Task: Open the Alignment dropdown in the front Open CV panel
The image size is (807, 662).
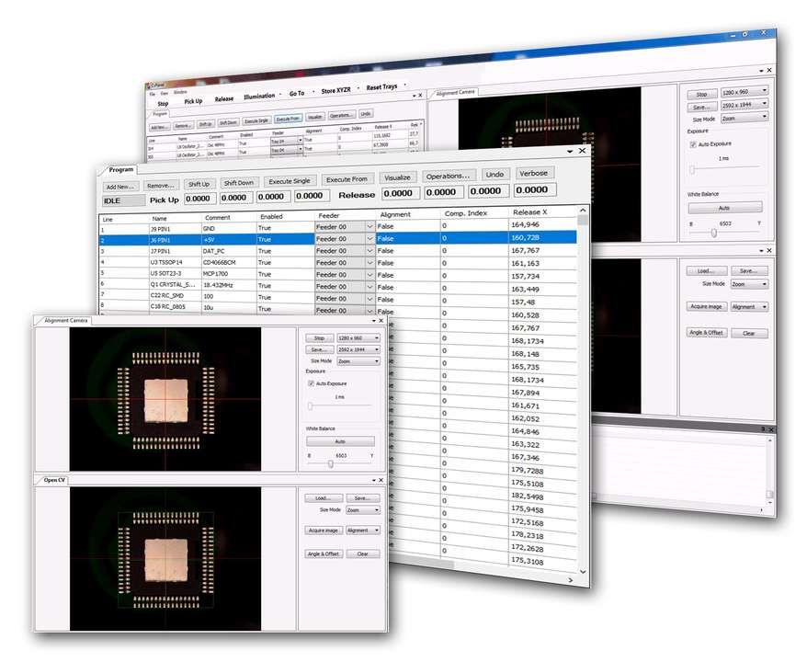Action: click(363, 531)
